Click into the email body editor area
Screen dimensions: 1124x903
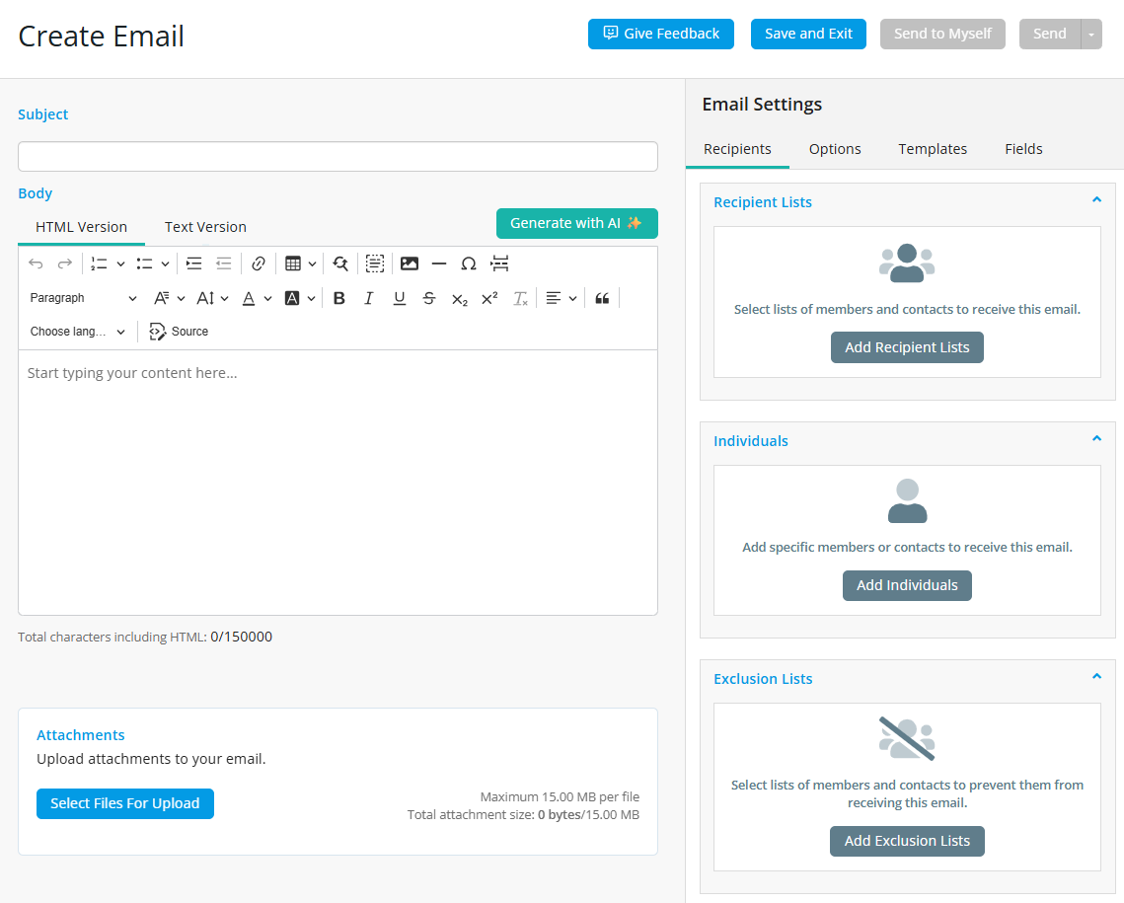pos(337,483)
